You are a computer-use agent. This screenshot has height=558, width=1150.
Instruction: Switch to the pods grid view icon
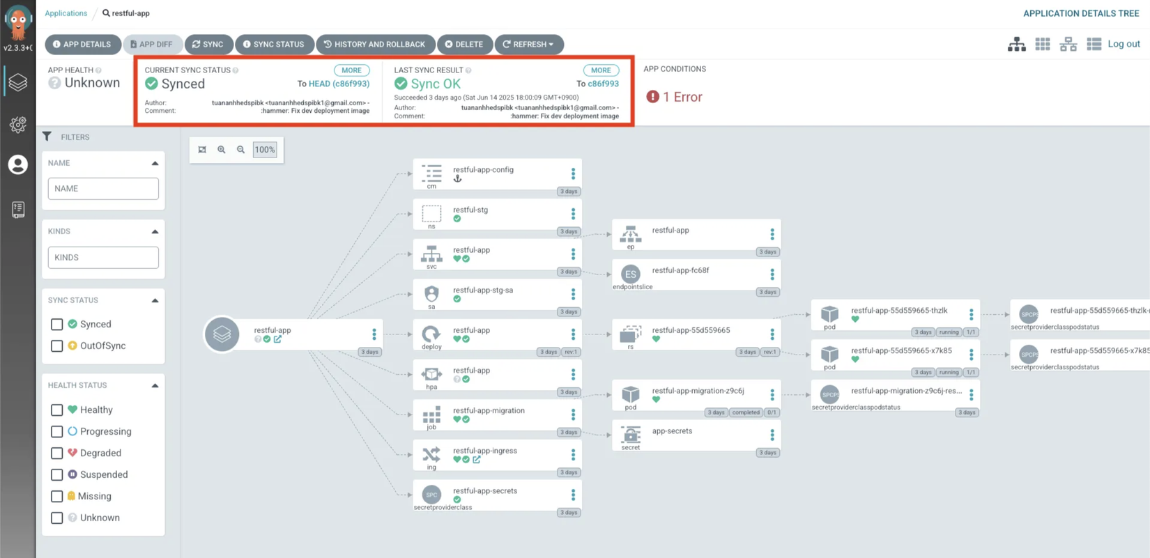tap(1043, 45)
